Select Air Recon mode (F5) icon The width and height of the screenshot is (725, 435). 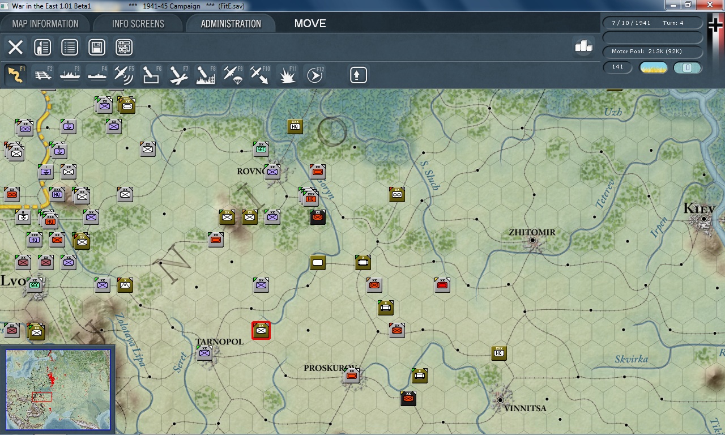pyautogui.click(x=124, y=75)
